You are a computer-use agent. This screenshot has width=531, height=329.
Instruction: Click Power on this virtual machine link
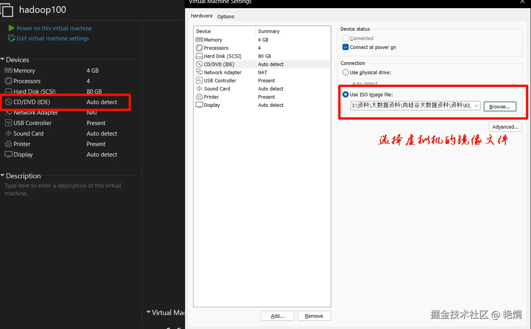[x=54, y=28]
